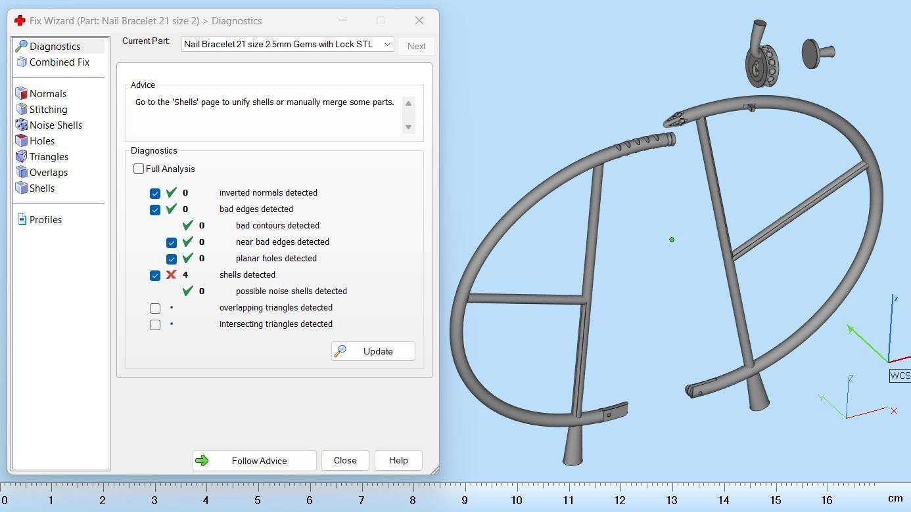
Task: Click Advice box scroll down arrow
Action: pos(408,127)
